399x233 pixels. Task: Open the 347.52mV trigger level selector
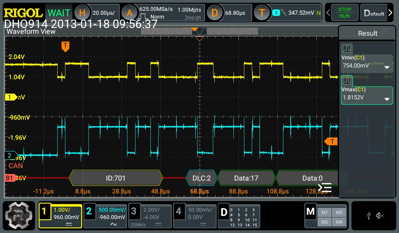coord(301,13)
